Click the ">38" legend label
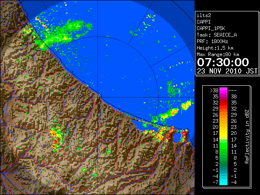Image resolution: width=260 pixels, height=195 pixels. click(x=214, y=91)
